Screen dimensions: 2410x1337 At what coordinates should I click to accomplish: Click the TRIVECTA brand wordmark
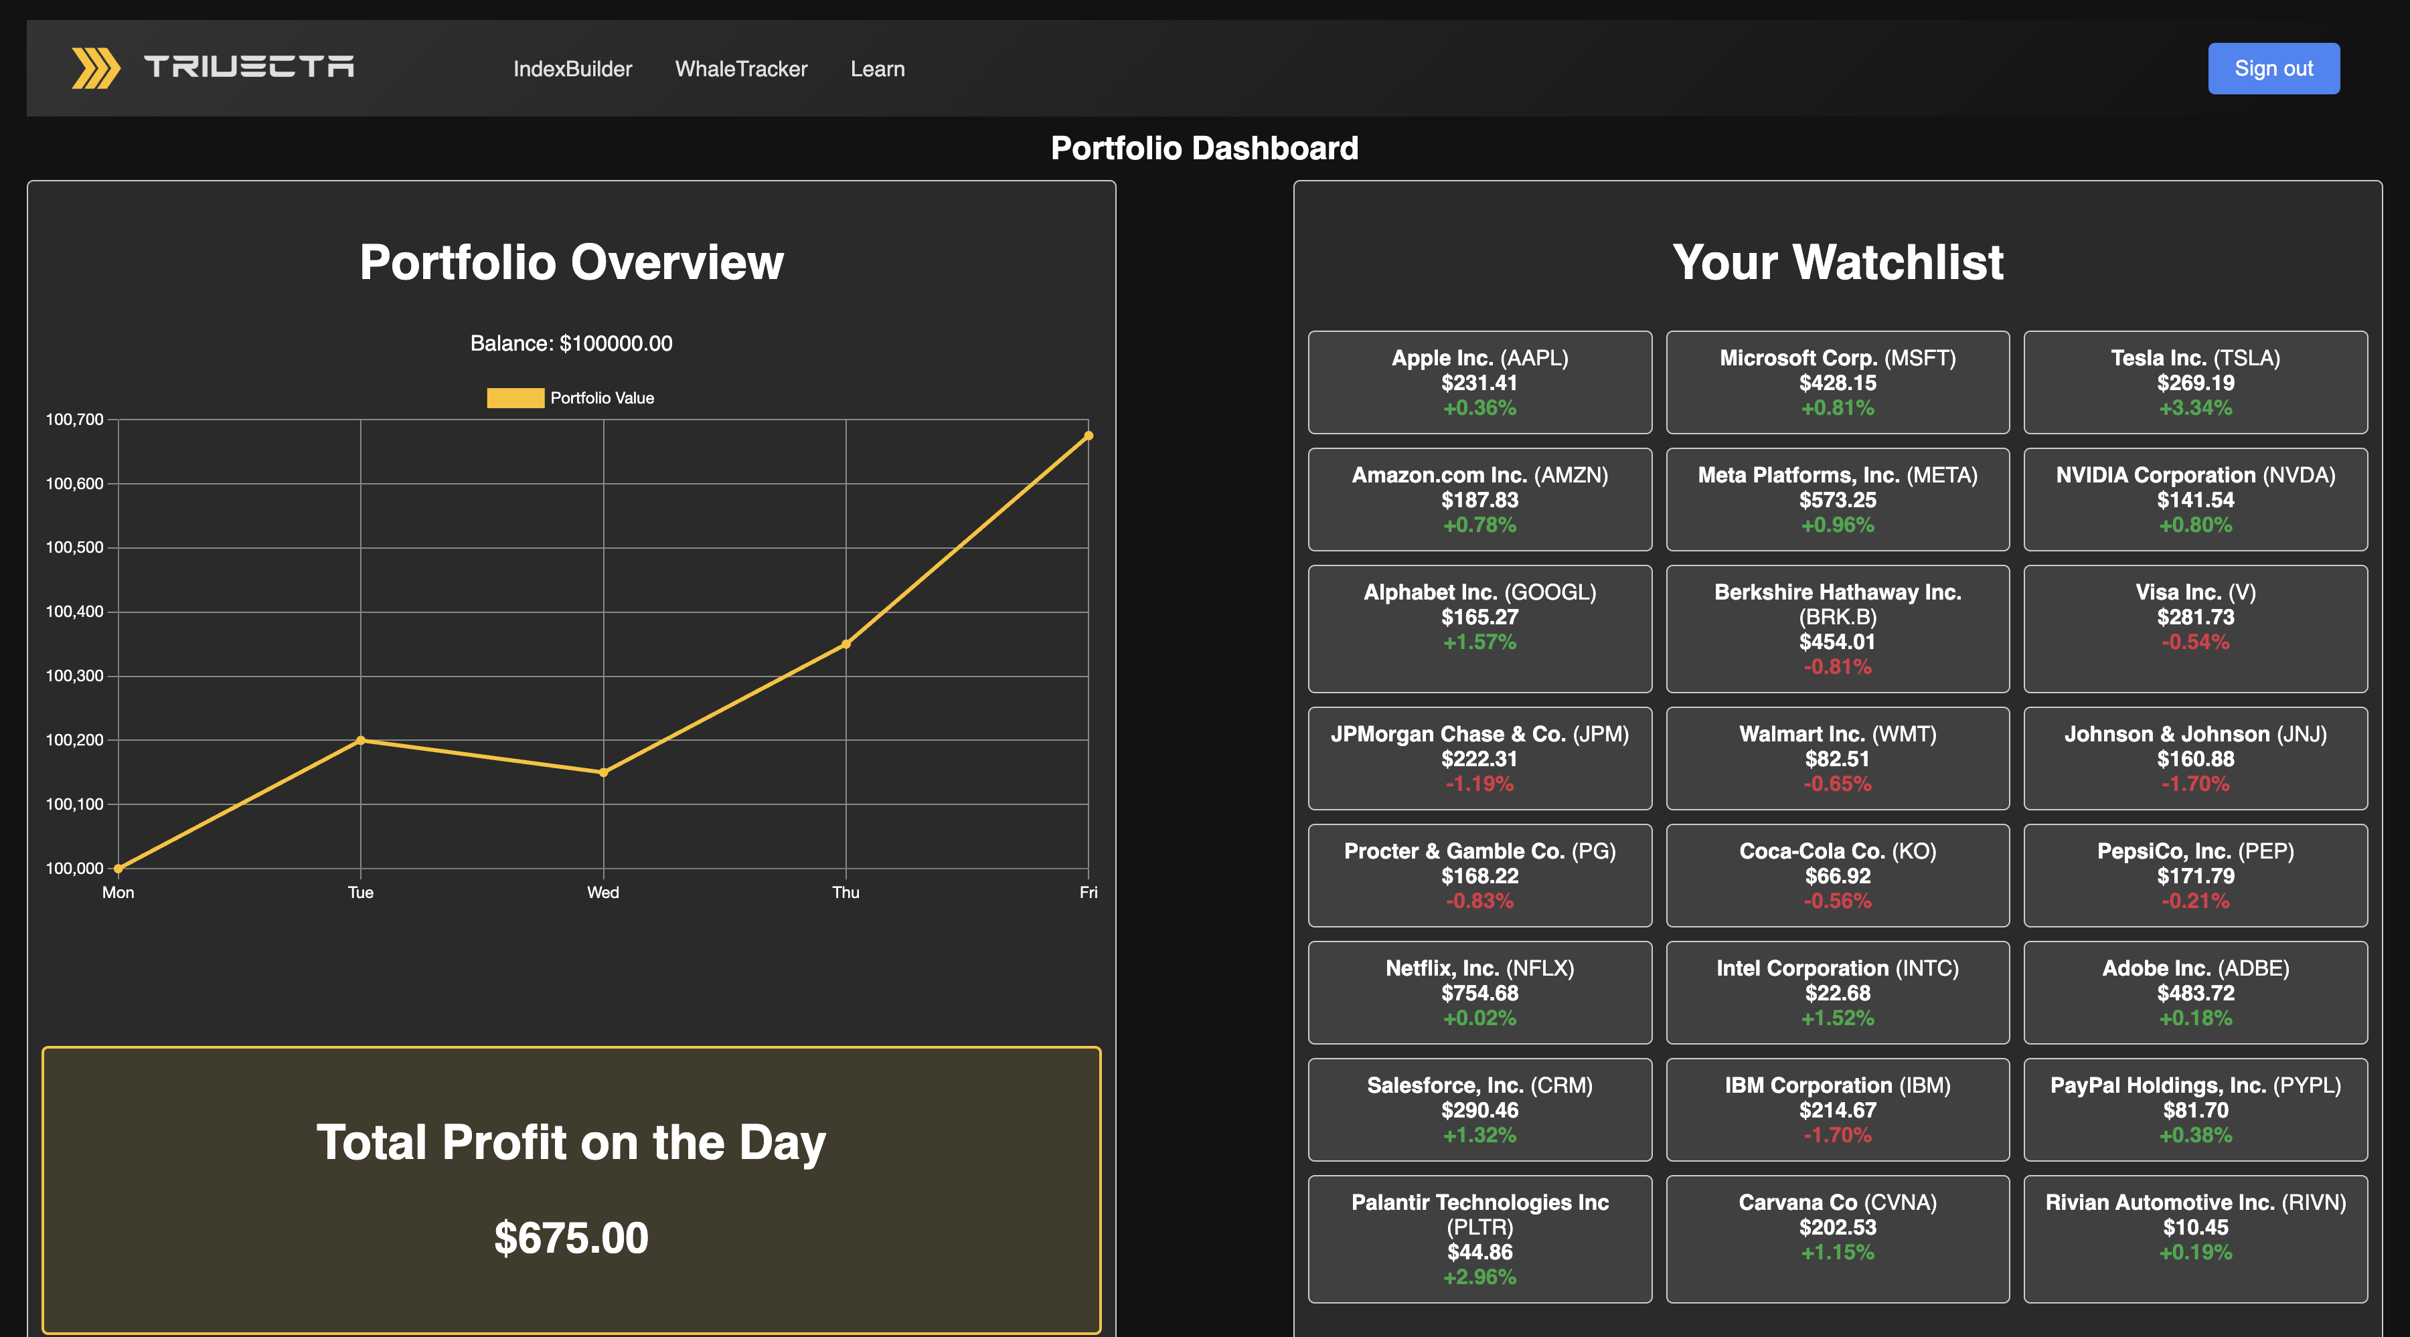(x=249, y=68)
